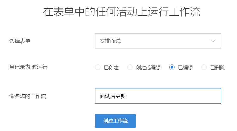The height and width of the screenshot is (131, 237).
Task: Click the 面试后更新 text in the input
Action: pyautogui.click(x=113, y=96)
